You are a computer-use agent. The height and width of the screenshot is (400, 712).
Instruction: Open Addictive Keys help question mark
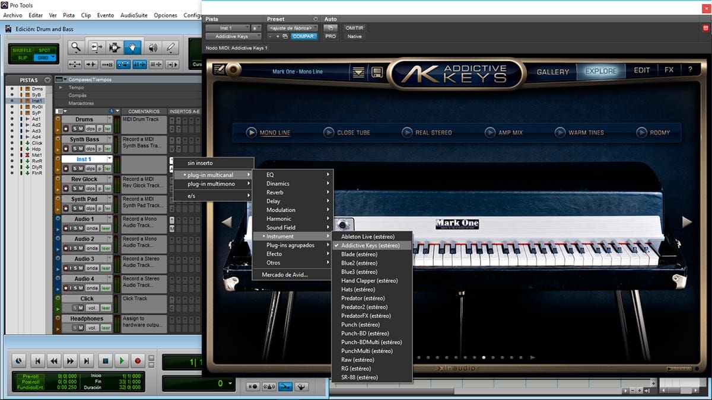click(x=690, y=70)
